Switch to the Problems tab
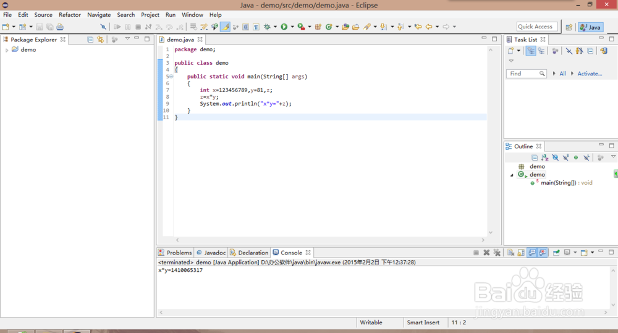Viewport: 618px width, 333px height. point(175,253)
